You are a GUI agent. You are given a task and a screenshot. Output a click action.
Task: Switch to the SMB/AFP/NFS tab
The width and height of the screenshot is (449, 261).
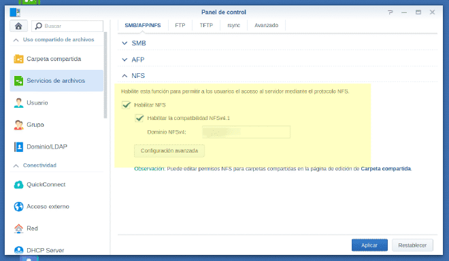[143, 25]
